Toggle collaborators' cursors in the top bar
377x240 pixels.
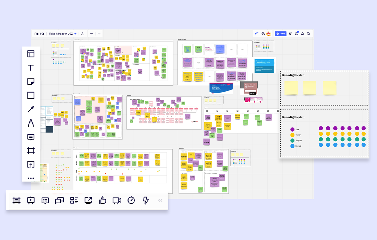pyautogui.click(x=256, y=34)
